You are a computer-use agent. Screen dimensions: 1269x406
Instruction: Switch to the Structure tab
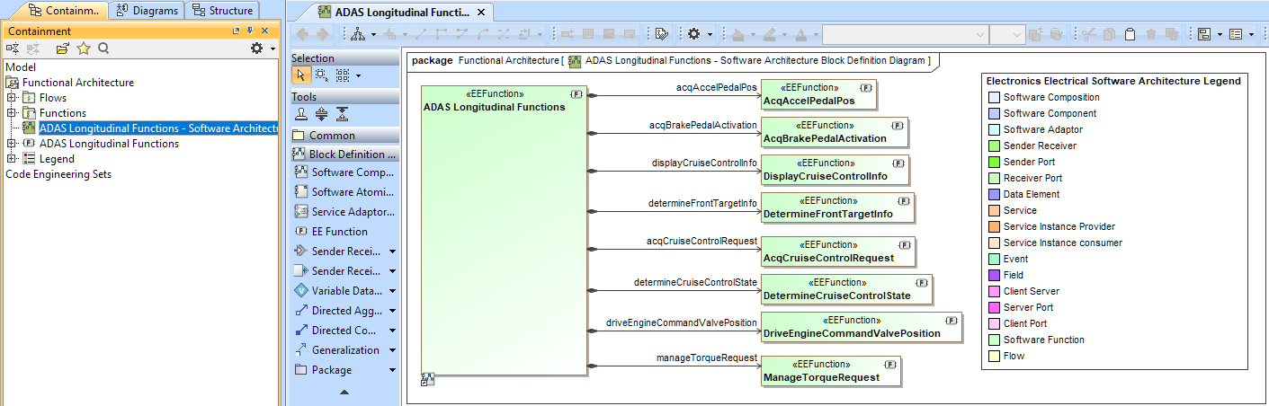point(223,10)
